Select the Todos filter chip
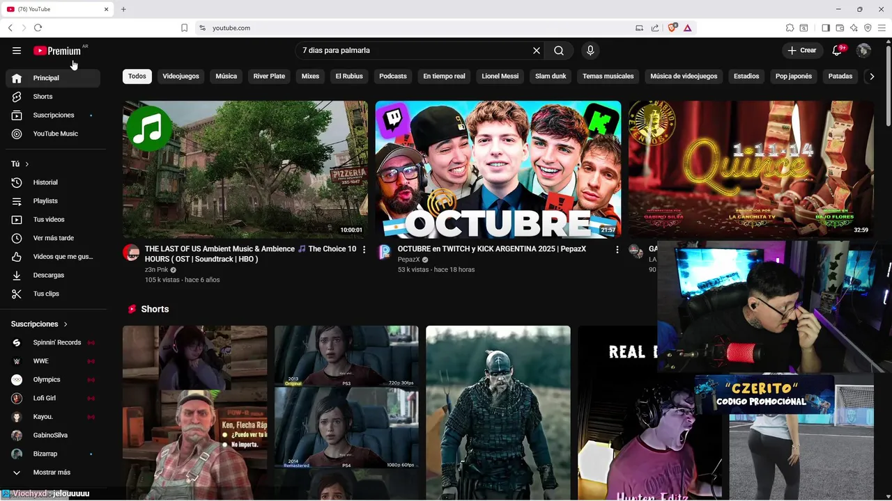 click(x=137, y=77)
